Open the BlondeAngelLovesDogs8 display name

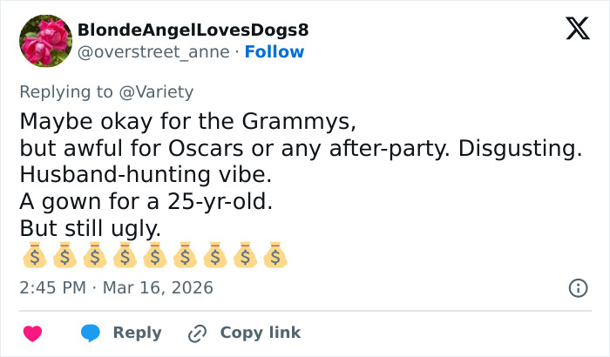[x=193, y=30]
